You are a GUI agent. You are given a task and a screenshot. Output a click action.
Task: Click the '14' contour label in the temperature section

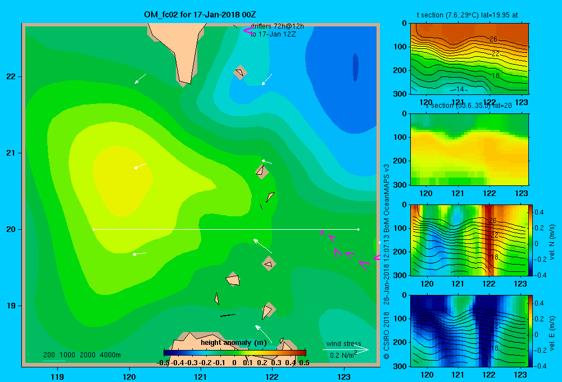tap(460, 89)
